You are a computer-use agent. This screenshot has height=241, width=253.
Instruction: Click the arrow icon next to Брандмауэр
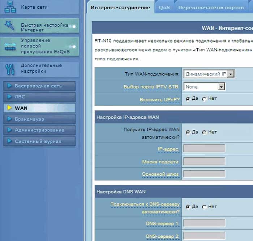(x=9, y=119)
